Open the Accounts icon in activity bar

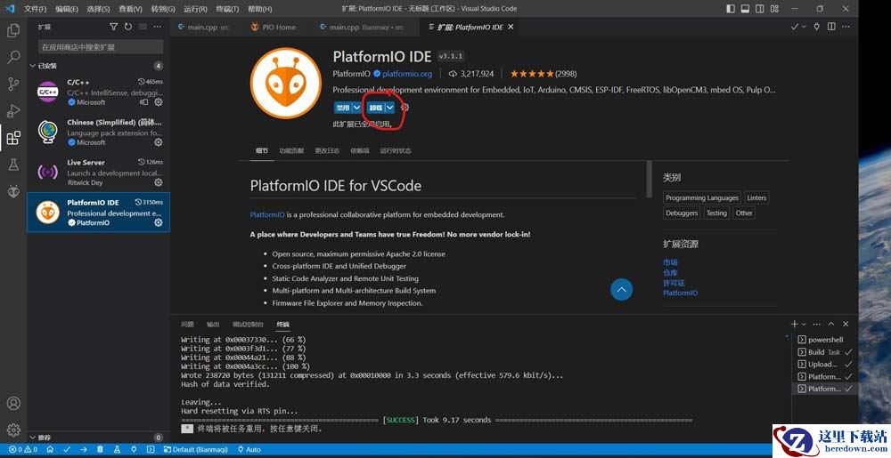click(13, 403)
